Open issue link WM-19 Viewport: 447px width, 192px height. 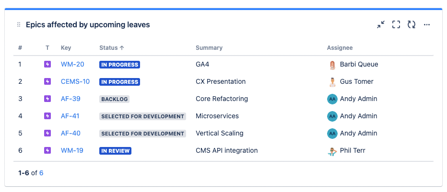tap(72, 150)
